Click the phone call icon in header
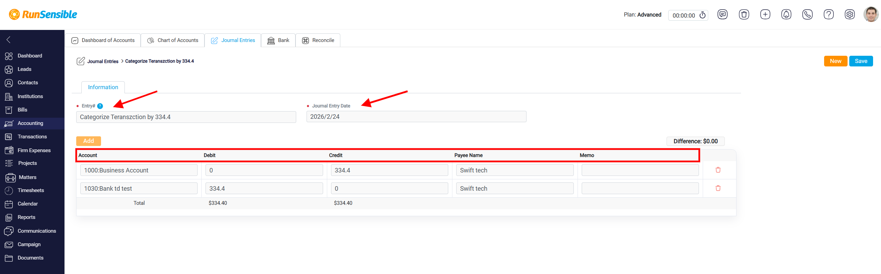The image size is (881, 274). (807, 14)
